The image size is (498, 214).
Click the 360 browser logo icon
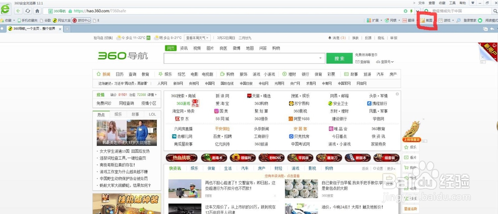(5, 9)
